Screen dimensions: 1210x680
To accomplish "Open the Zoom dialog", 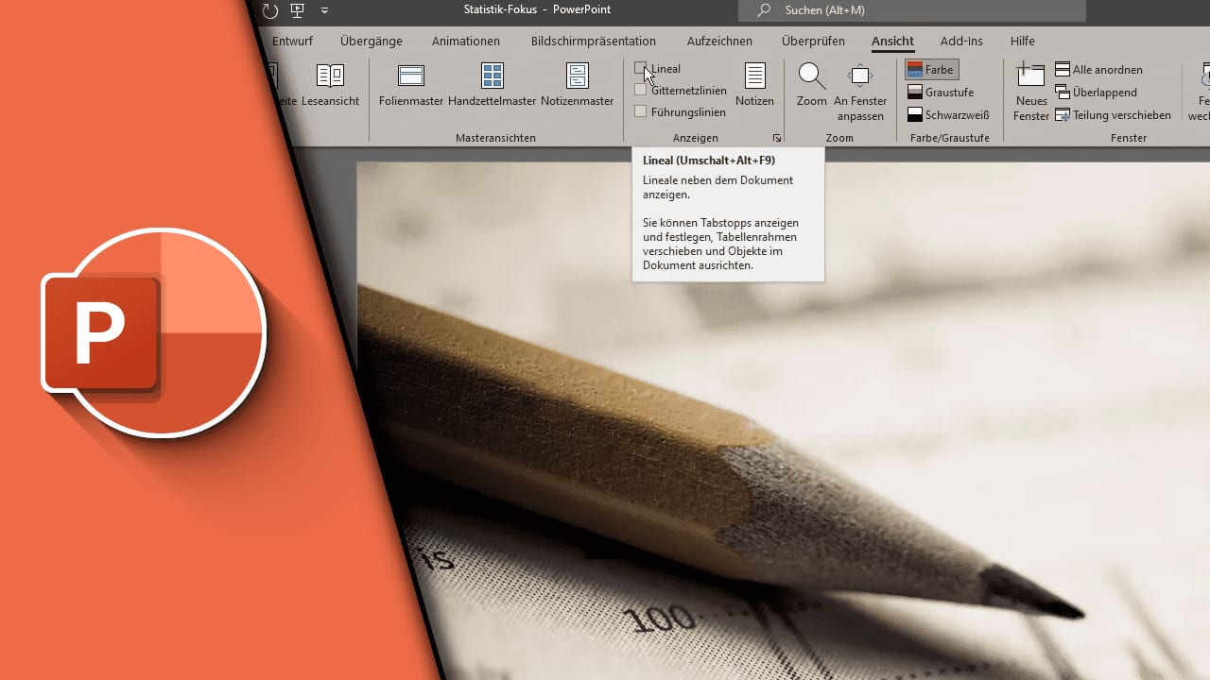I will click(x=811, y=85).
